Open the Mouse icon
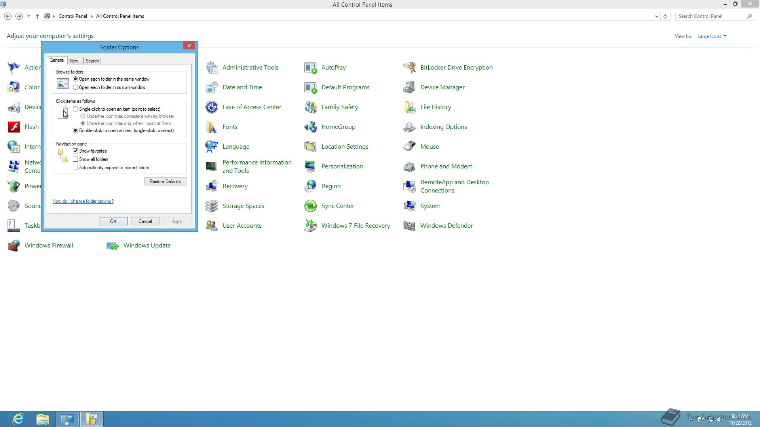The width and height of the screenshot is (760, 427). (410, 147)
